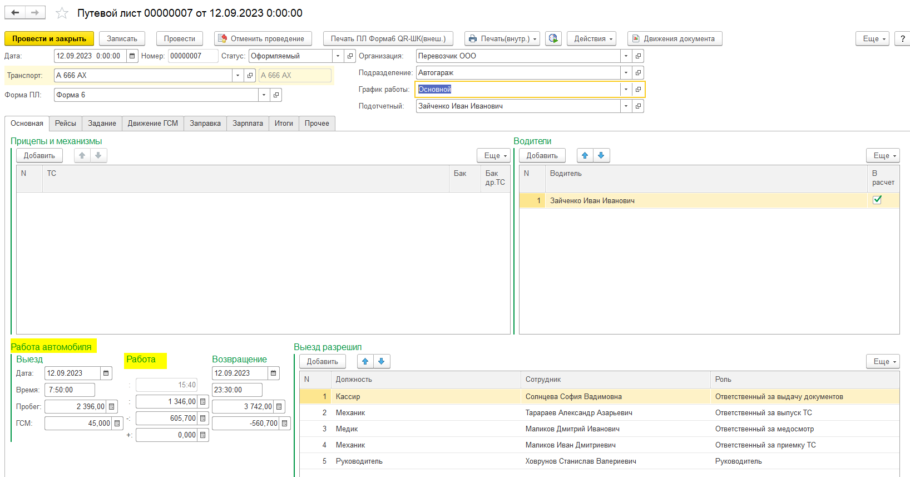Viewport: 910px width, 477px height.
Task: Move employee down in Выезд разрешил list
Action: 382,361
